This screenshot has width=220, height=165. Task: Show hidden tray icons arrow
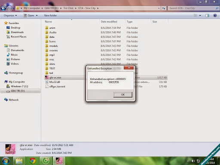(x=188, y=161)
